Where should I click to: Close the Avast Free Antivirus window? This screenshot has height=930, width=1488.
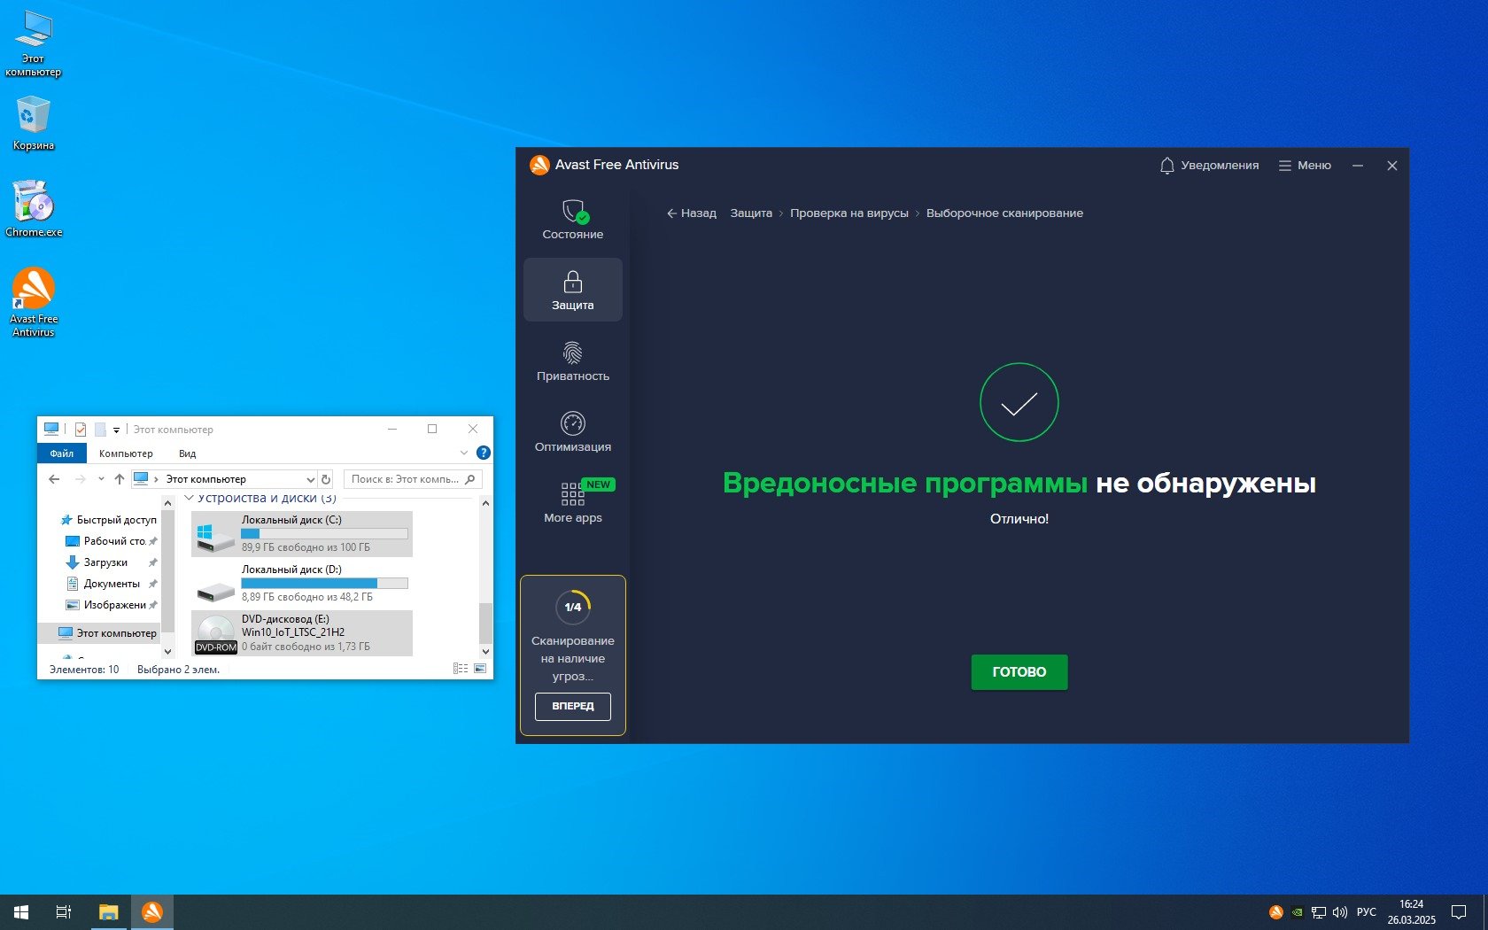(x=1392, y=166)
